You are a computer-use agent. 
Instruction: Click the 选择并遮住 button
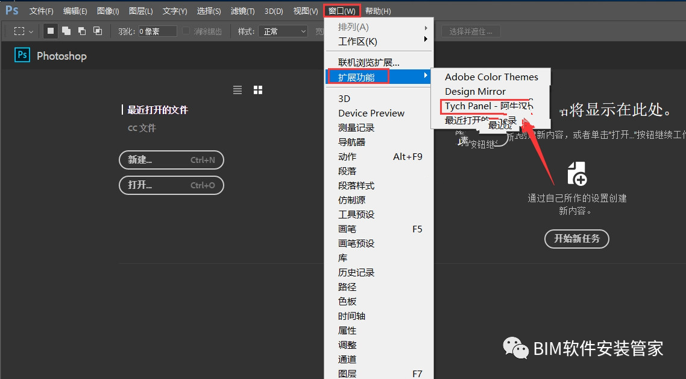point(471,31)
